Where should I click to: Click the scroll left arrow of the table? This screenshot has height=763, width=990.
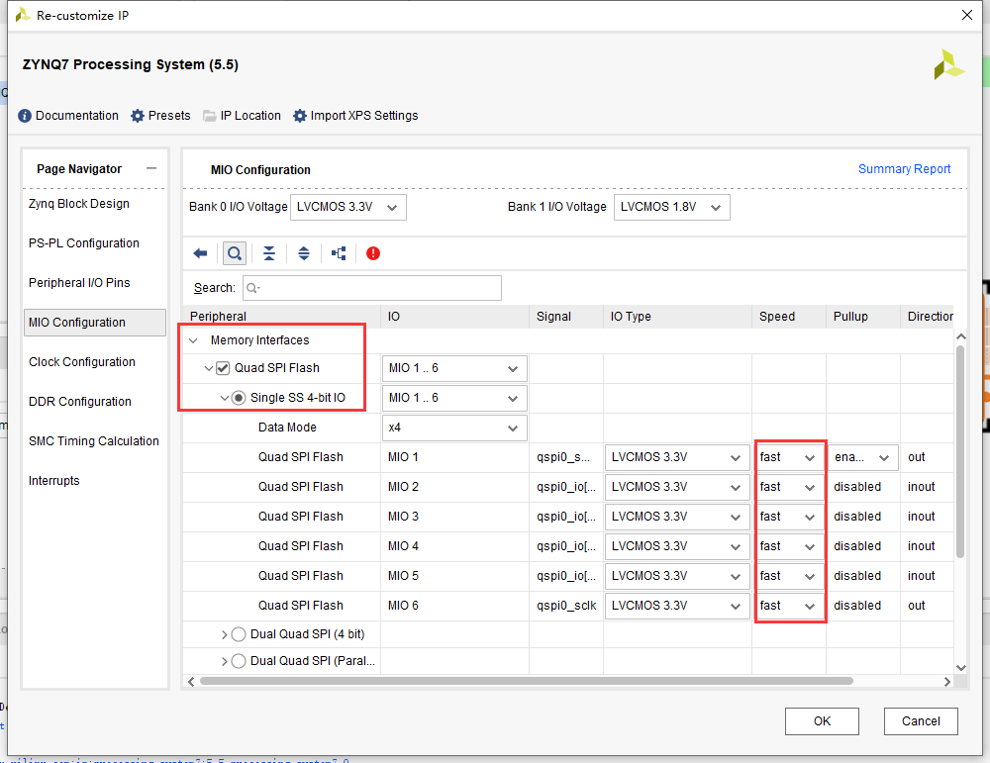click(191, 682)
